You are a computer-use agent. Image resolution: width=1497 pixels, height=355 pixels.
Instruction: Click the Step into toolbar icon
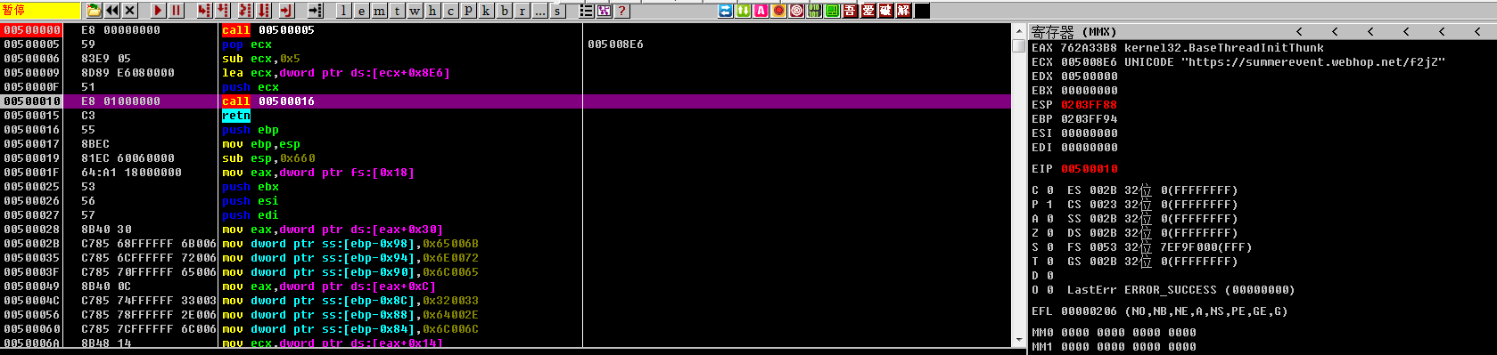(x=204, y=11)
